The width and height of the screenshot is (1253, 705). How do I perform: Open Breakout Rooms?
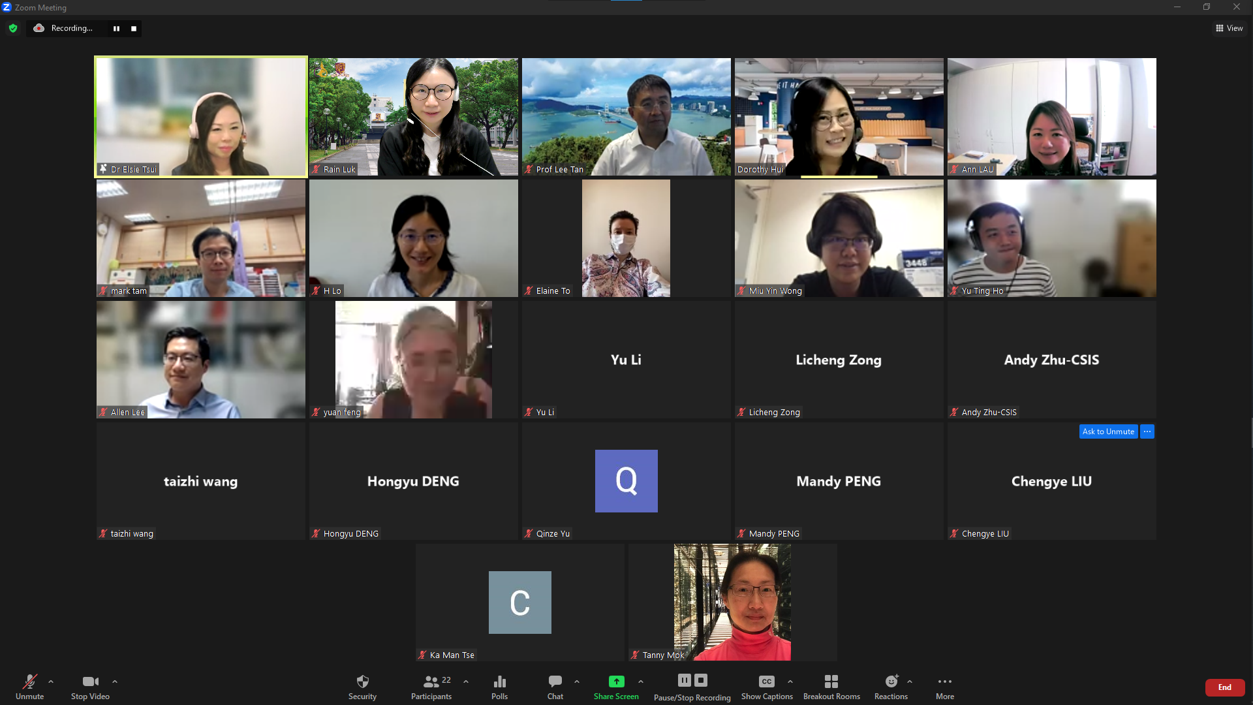click(831, 681)
